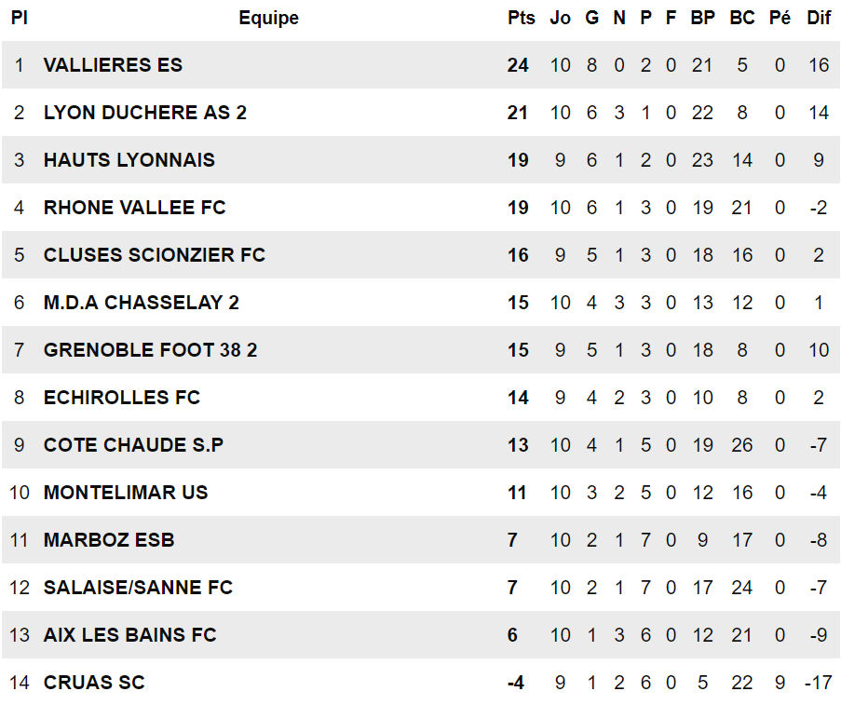Viewport: 841px width, 705px height.
Task: Open ECHIROLLES FC team entry
Action: [x=122, y=398]
